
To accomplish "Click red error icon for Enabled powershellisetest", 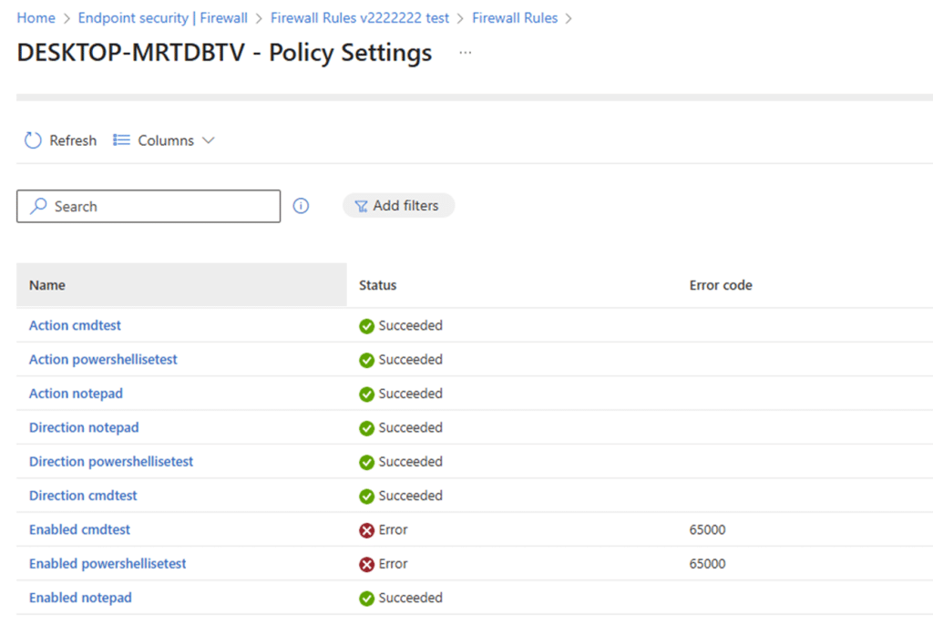I will [367, 564].
